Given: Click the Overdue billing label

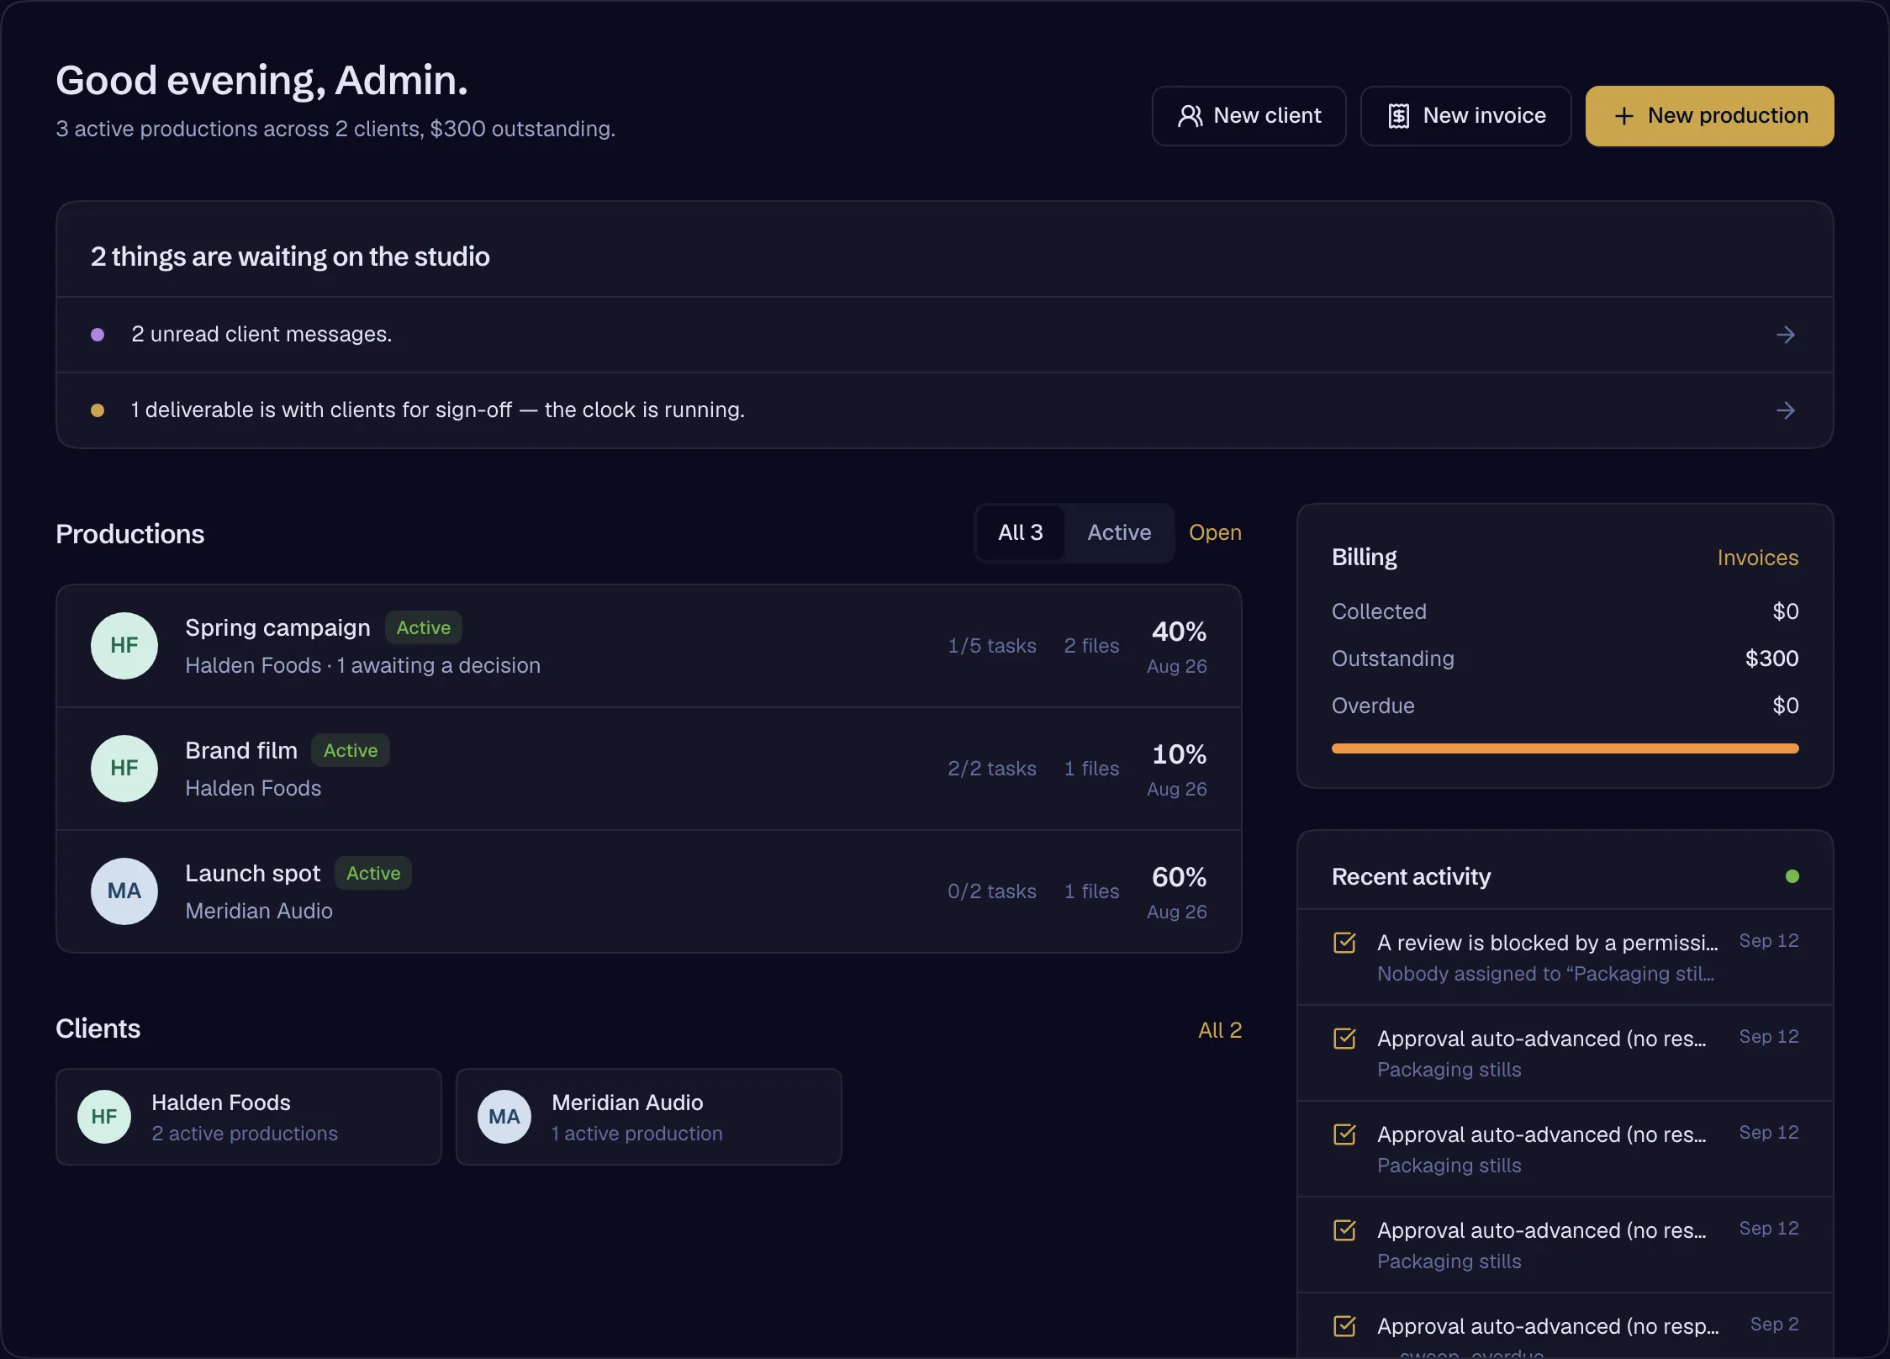Looking at the screenshot, I should (x=1373, y=706).
